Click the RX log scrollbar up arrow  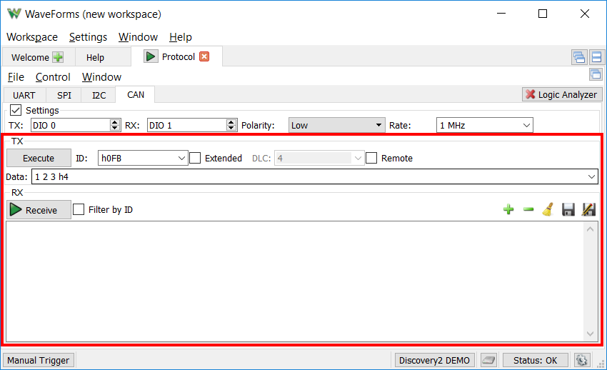coord(590,229)
